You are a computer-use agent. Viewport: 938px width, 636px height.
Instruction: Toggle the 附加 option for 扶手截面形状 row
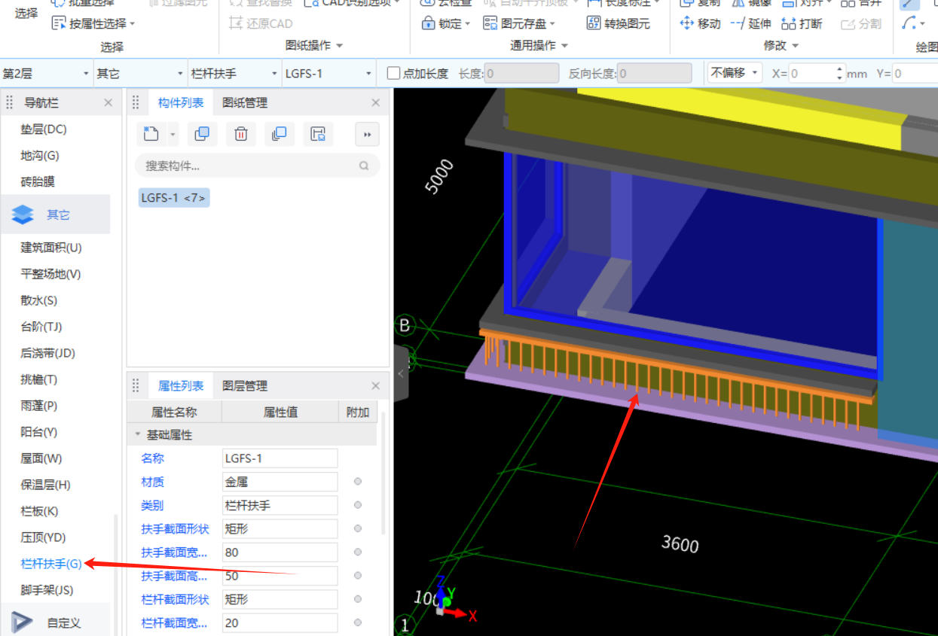358,528
